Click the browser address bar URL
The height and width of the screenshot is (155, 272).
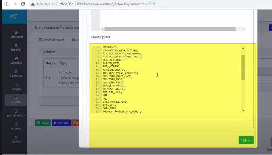[x=107, y=4]
